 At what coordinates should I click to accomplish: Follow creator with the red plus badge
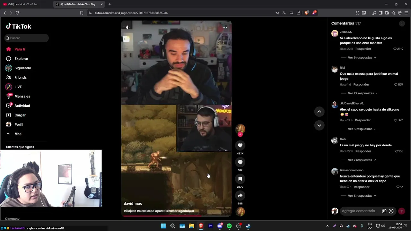click(x=240, y=134)
